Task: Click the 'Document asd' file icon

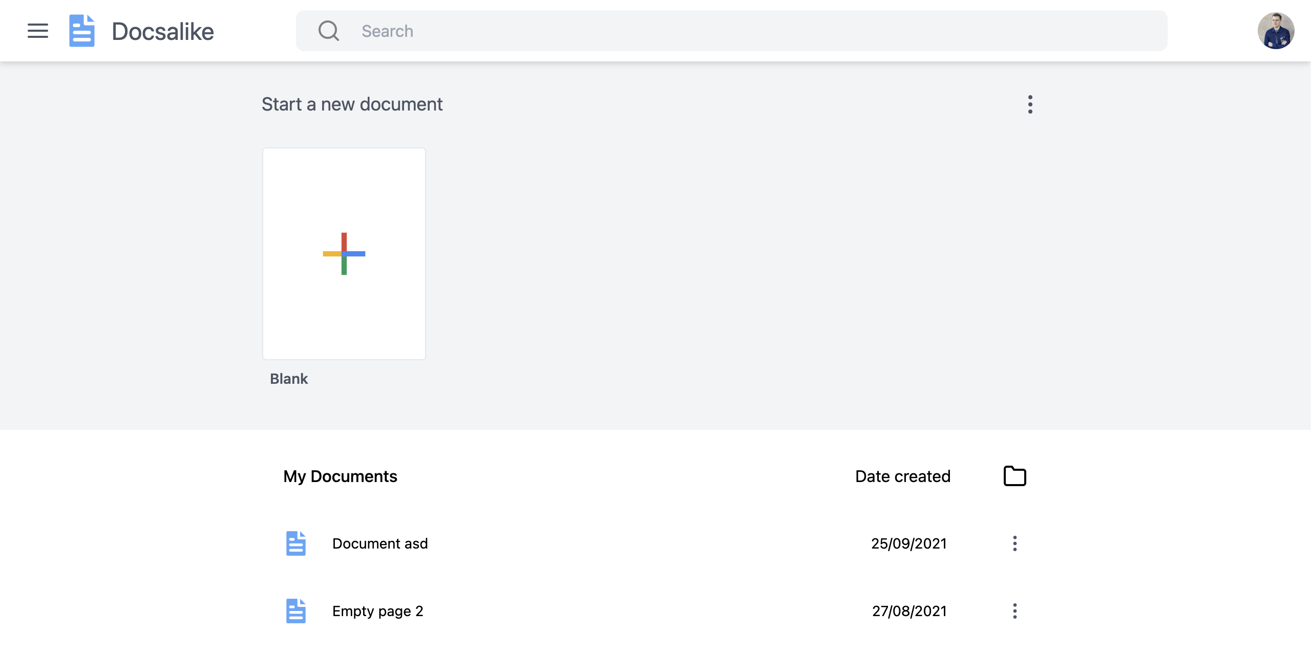Action: 295,543
